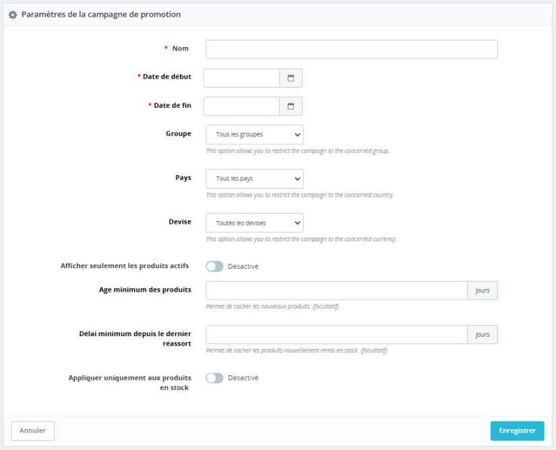Click the Nom field label
Screen dimensions: 556x450
[x=181, y=49]
